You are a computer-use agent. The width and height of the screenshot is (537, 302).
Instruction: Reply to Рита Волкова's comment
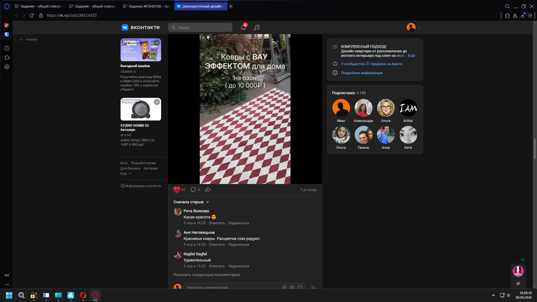pyautogui.click(x=217, y=223)
